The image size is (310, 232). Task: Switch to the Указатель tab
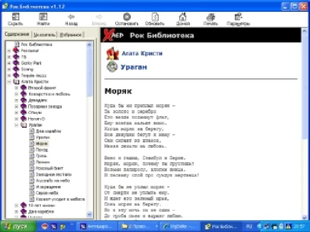tap(44, 35)
